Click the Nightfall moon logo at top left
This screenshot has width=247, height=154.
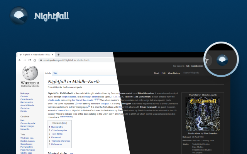pos(19,15)
